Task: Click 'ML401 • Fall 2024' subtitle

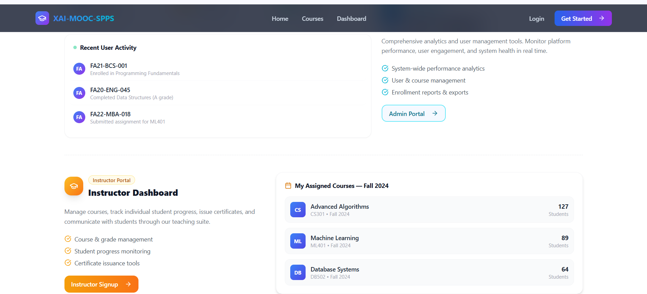Action: (330, 246)
